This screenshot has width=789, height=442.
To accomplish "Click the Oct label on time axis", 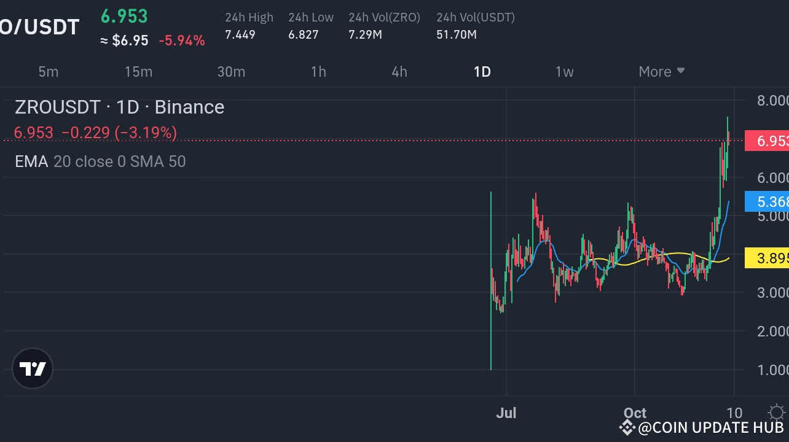I will coord(635,413).
